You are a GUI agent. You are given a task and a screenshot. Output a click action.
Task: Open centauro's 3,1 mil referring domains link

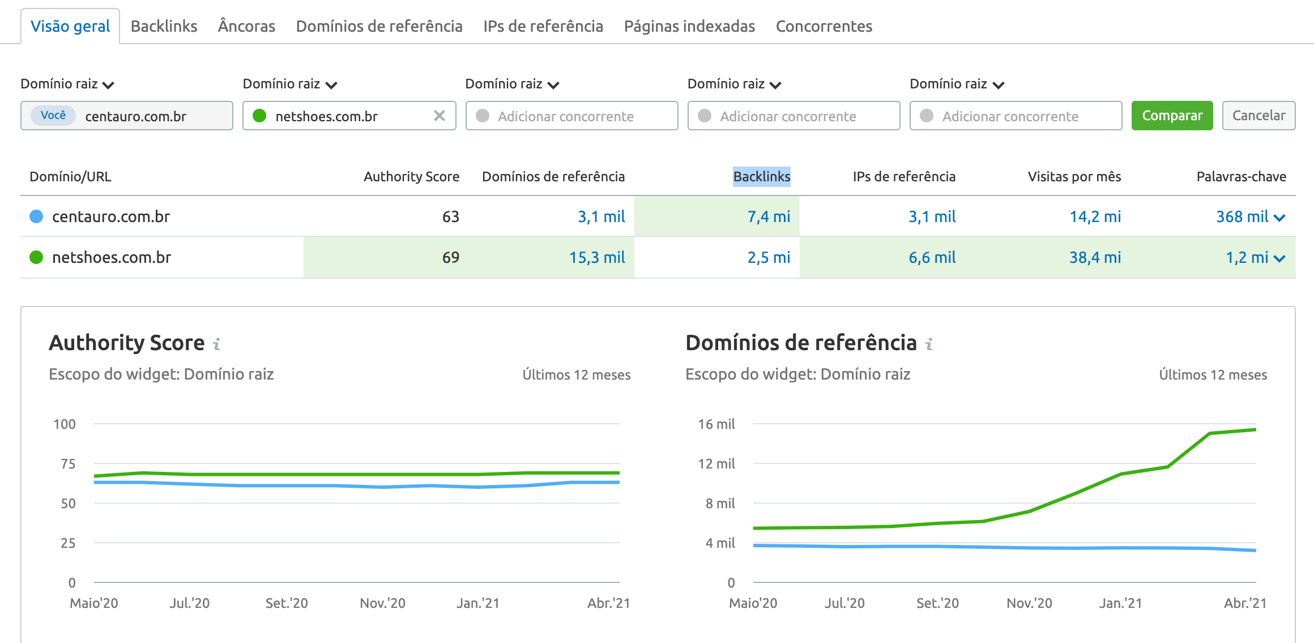[x=601, y=216]
